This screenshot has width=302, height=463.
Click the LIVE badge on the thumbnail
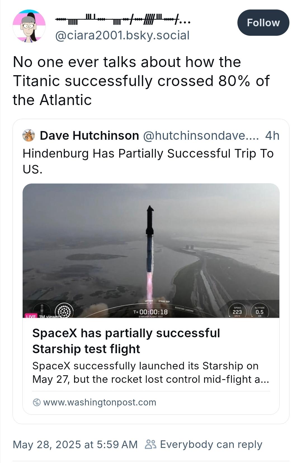click(x=31, y=316)
